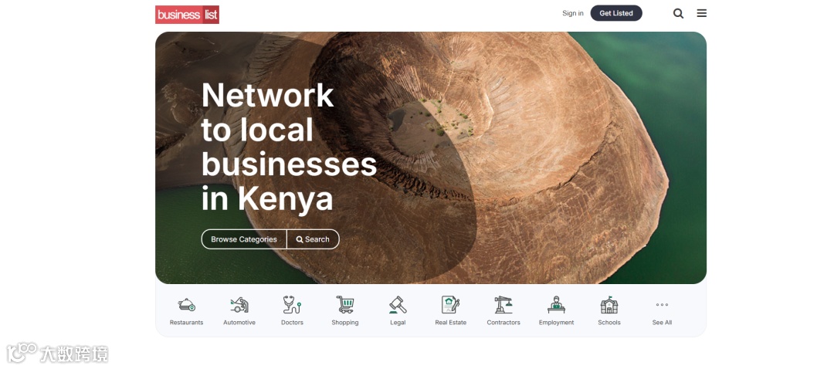Click the Restaurants text label
This screenshot has height=369, width=834.
tap(186, 322)
